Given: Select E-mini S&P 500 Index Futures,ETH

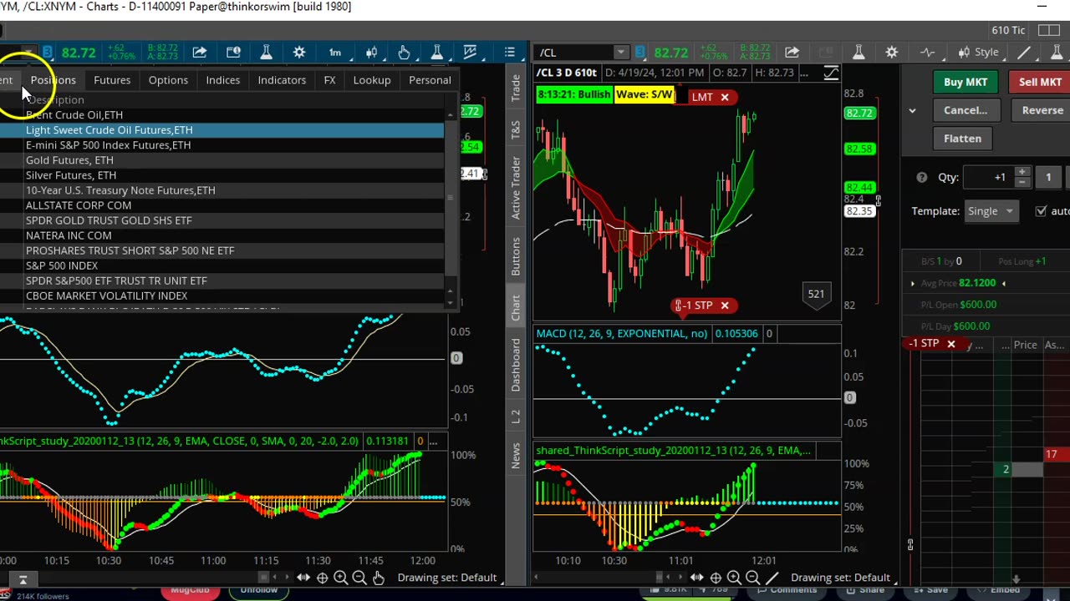Looking at the screenshot, I should (x=222, y=145).
